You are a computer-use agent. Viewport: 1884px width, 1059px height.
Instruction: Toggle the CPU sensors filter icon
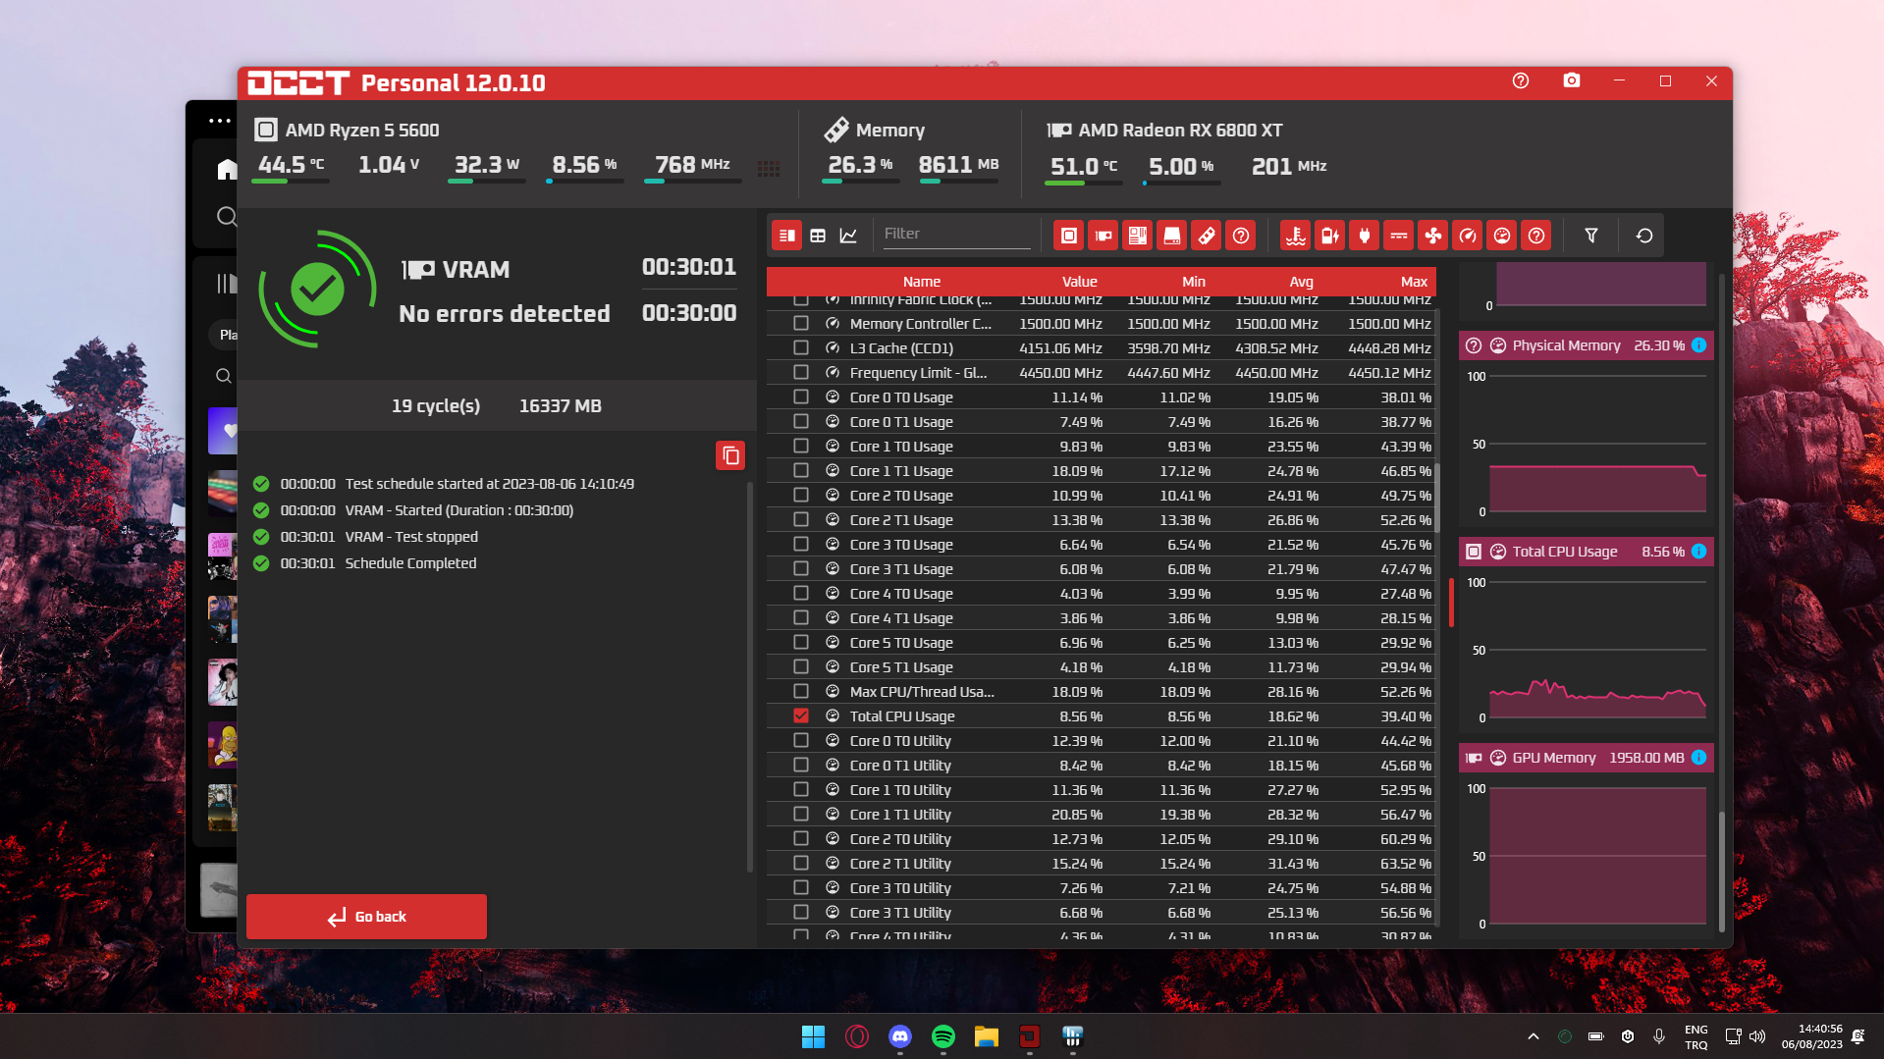click(x=1068, y=236)
